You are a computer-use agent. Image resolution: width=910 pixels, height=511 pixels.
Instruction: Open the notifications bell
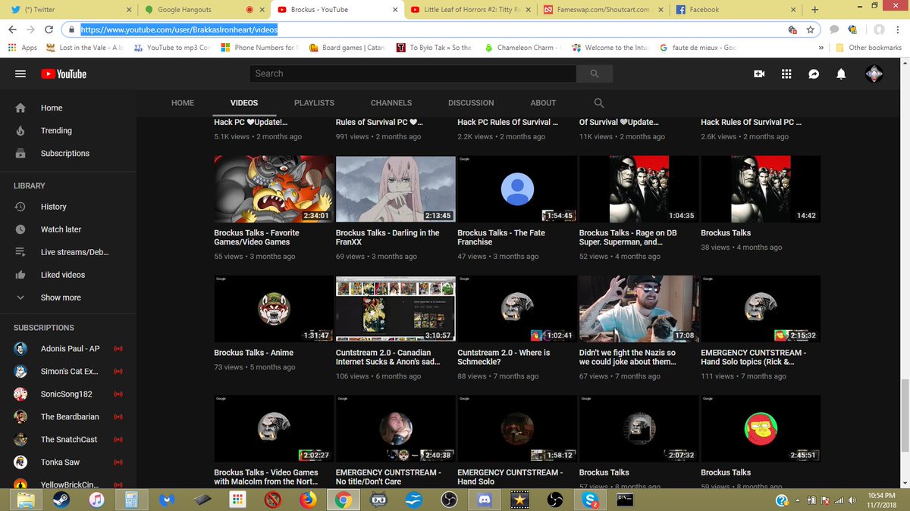point(841,74)
